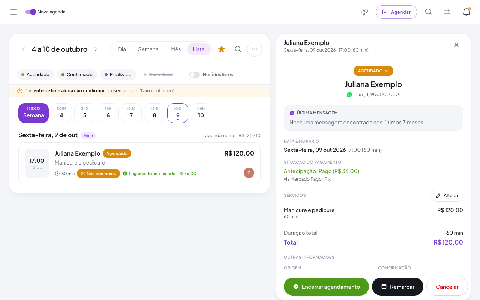The height and width of the screenshot is (300, 480).
Task: Click the professional avatar C
Action: [x=249, y=173]
